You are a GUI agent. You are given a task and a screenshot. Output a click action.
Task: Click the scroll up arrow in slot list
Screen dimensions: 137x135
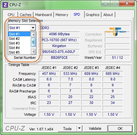(x=33, y=35)
